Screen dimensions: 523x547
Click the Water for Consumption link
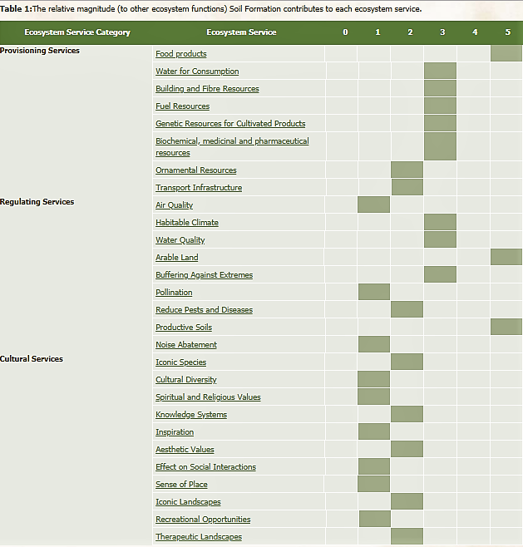point(197,71)
